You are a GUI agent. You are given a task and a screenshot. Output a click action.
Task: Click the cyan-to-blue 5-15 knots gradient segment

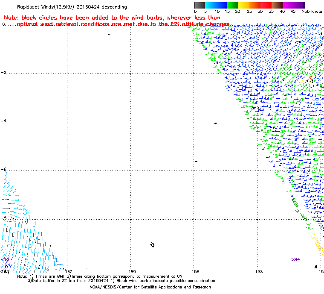pos(216,5)
